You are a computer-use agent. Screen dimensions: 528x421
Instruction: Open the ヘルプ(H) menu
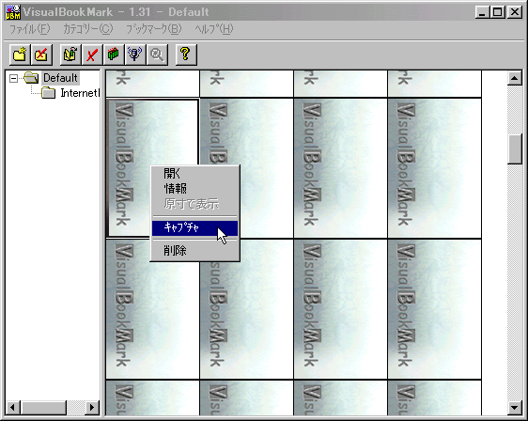click(x=214, y=29)
